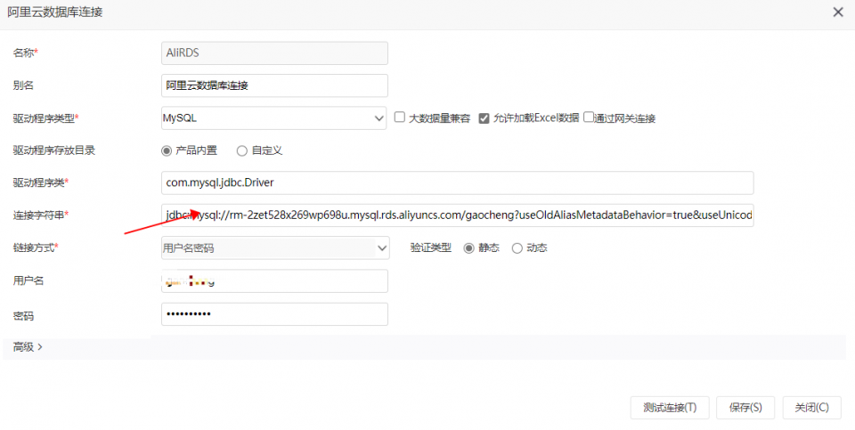Switch verification type to 动态
Viewport: 855px width, 430px height.
pyautogui.click(x=517, y=248)
